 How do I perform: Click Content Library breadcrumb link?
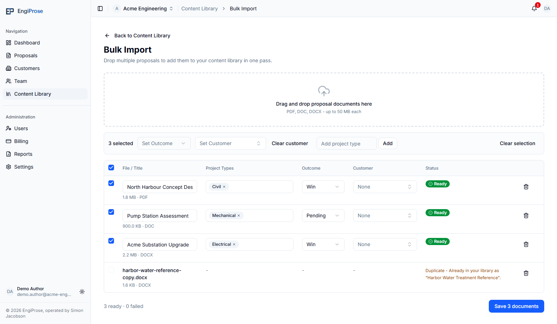[200, 9]
